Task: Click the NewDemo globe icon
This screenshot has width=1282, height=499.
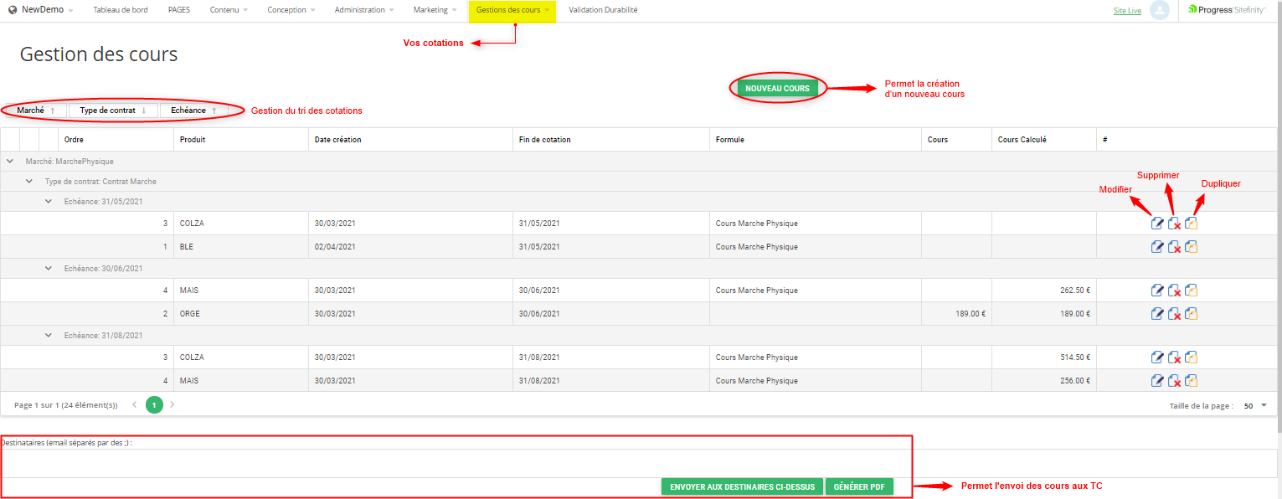Action: pyautogui.click(x=13, y=10)
